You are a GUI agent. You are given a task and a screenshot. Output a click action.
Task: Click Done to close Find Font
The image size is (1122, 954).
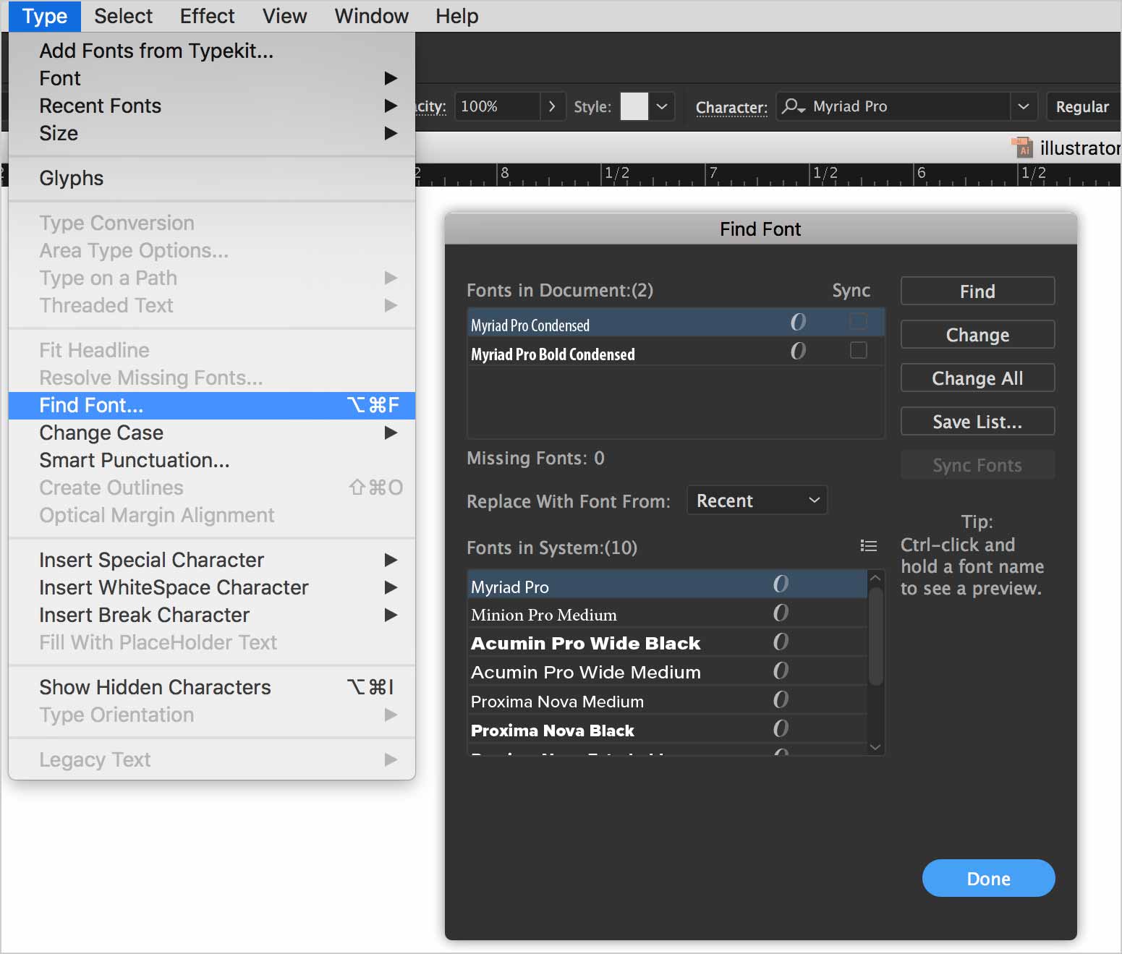pyautogui.click(x=988, y=878)
